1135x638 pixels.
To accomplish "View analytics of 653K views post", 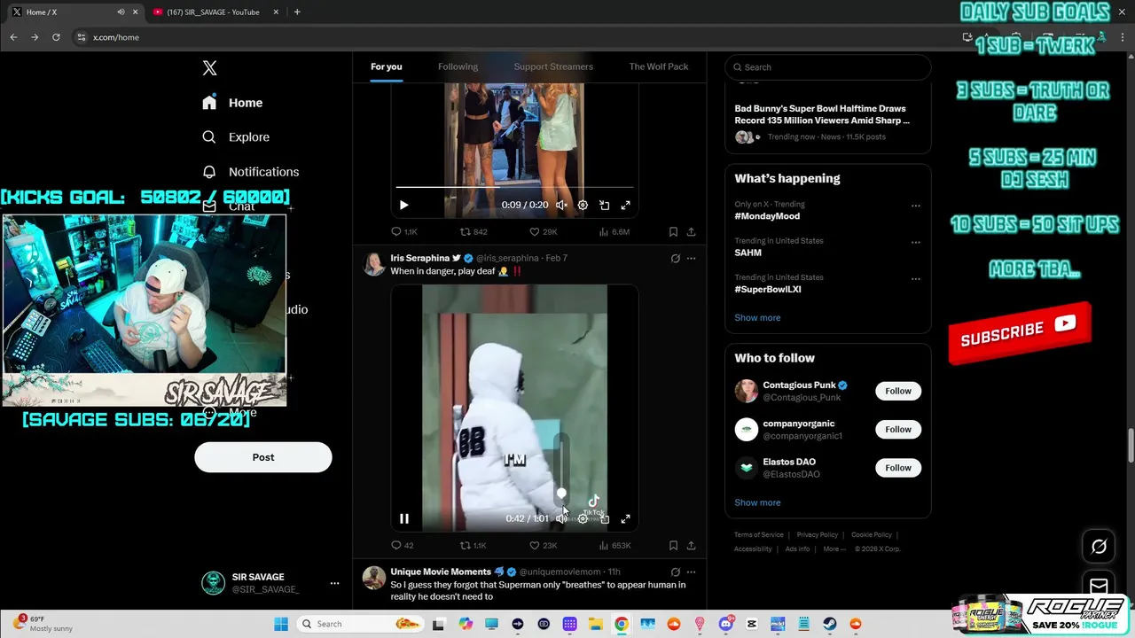I will (614, 545).
